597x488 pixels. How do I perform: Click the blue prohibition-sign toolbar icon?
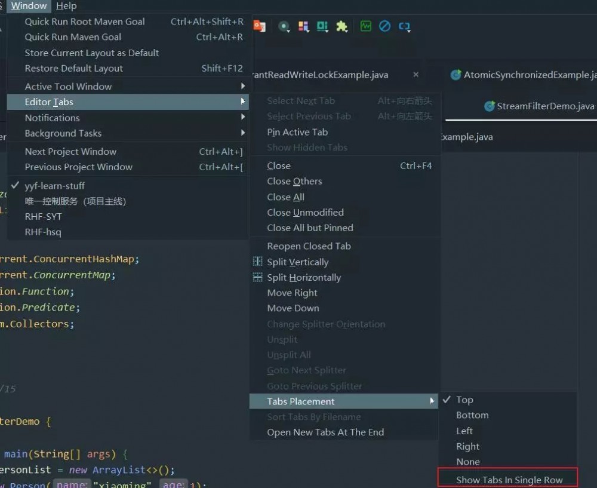[385, 26]
